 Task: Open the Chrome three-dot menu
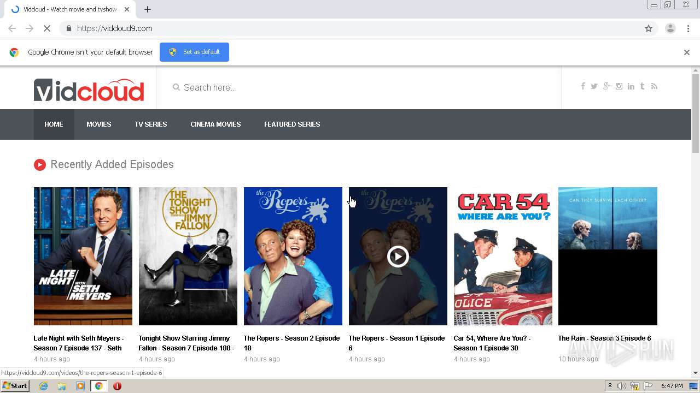coord(689,28)
